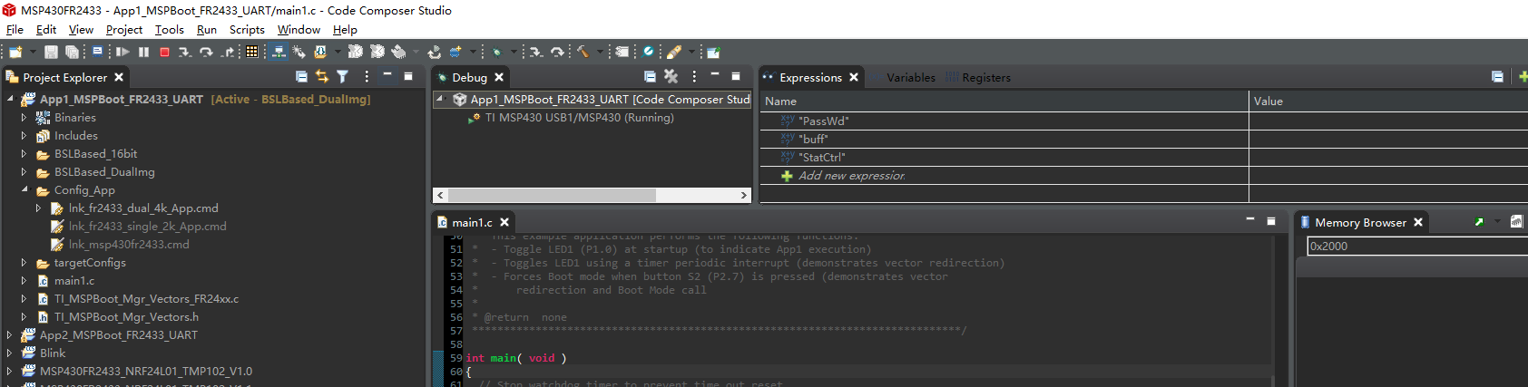Collapse the App1_MSPBoot_FR2433_UART project
The height and width of the screenshot is (387, 1528).
(11, 99)
